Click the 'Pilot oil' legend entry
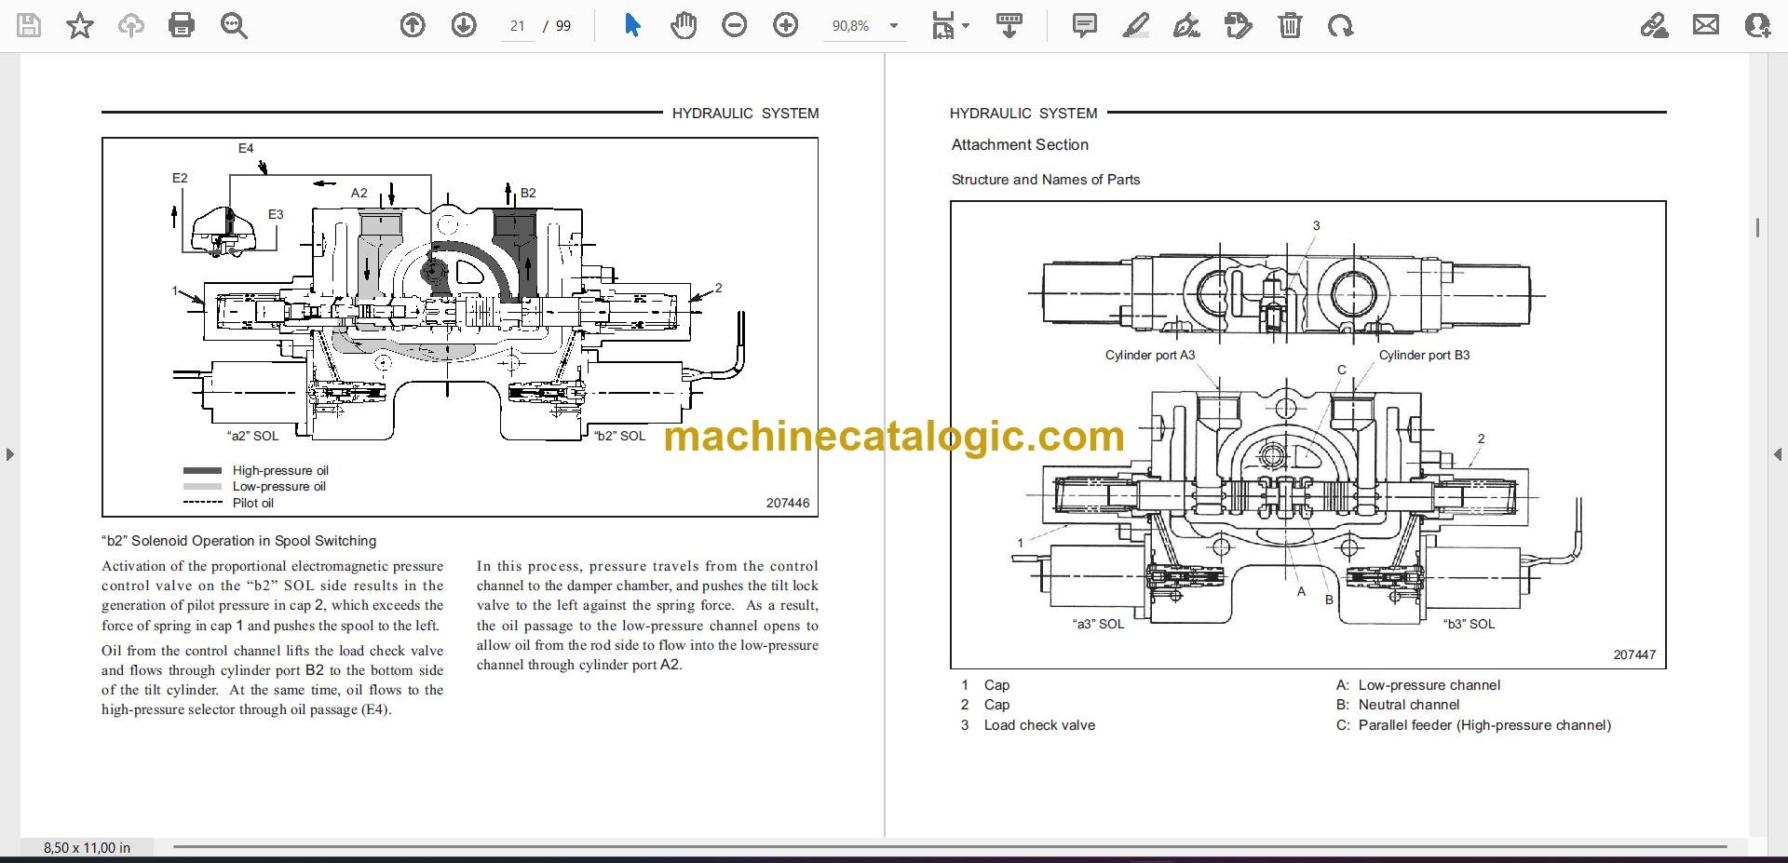This screenshot has width=1788, height=863. [x=253, y=503]
